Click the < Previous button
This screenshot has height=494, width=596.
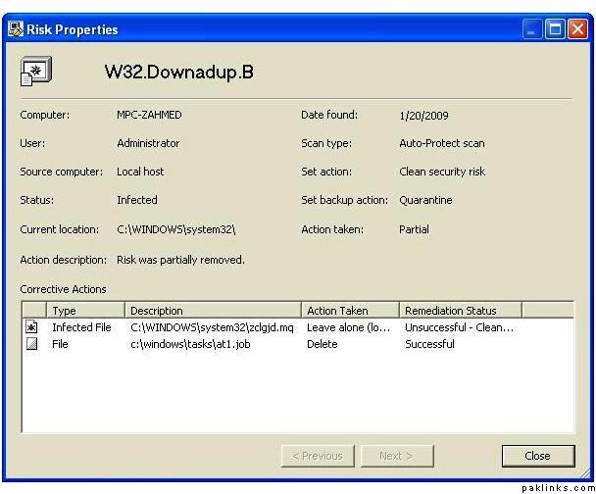317,456
